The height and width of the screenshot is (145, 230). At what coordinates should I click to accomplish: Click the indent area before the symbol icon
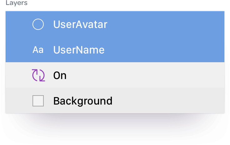[18, 75]
